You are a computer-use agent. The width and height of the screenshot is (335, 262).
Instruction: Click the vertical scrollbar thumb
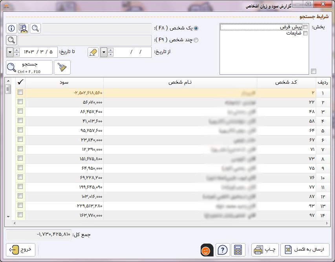point(8,89)
